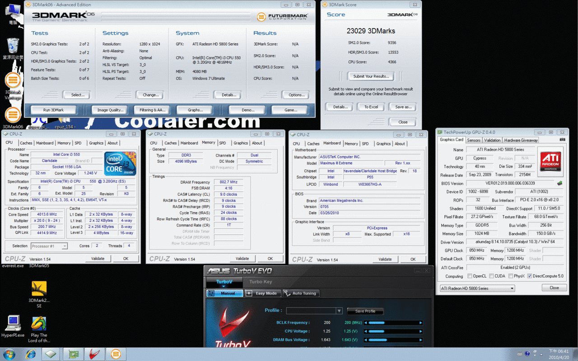Toggle the CUDA checkbox in GPU-Z

492,276
